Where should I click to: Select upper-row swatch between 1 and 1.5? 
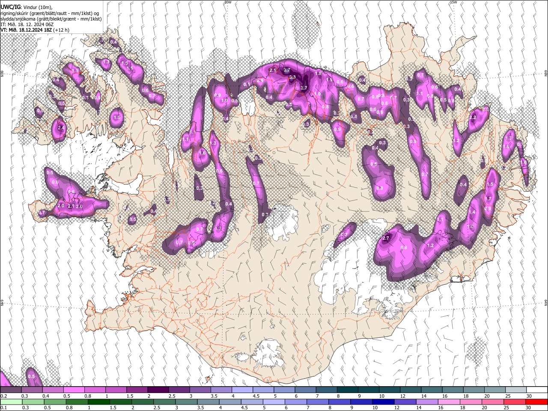click(x=116, y=390)
